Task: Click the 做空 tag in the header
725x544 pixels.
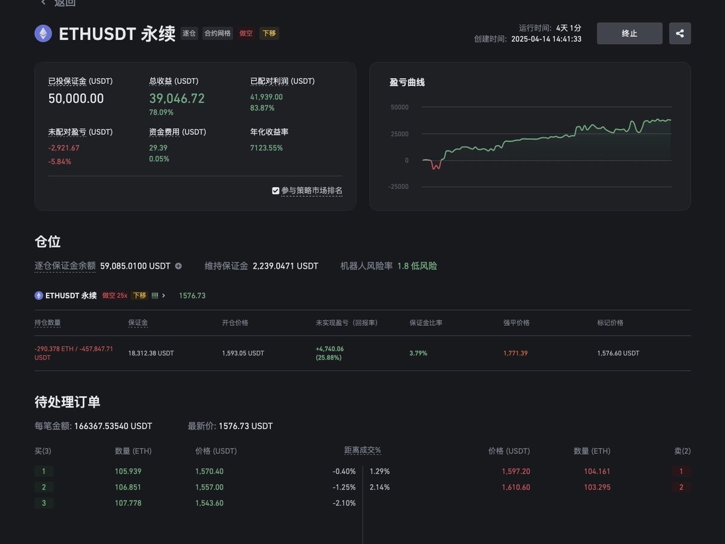Action: [x=246, y=33]
